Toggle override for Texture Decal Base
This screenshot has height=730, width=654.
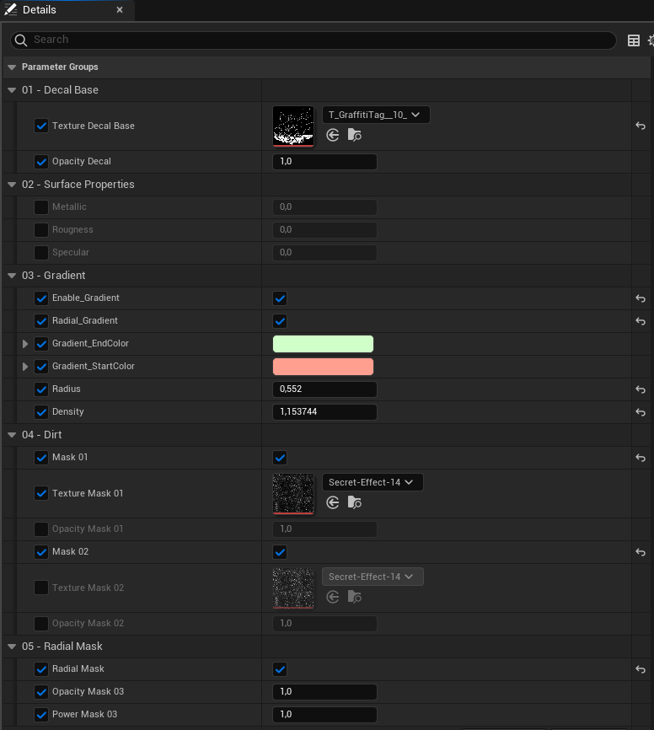point(41,126)
